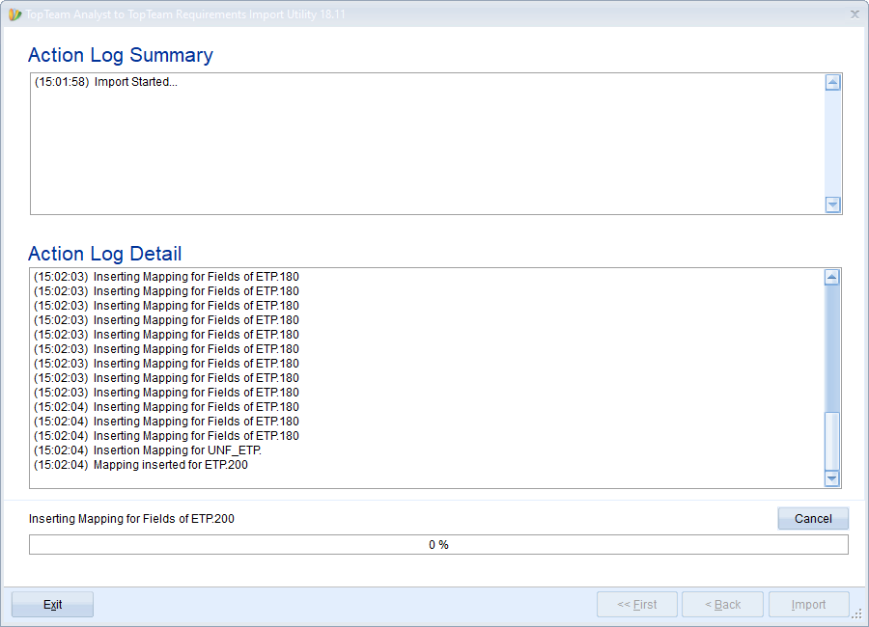
Task: Cancel the running import
Action: coord(813,518)
